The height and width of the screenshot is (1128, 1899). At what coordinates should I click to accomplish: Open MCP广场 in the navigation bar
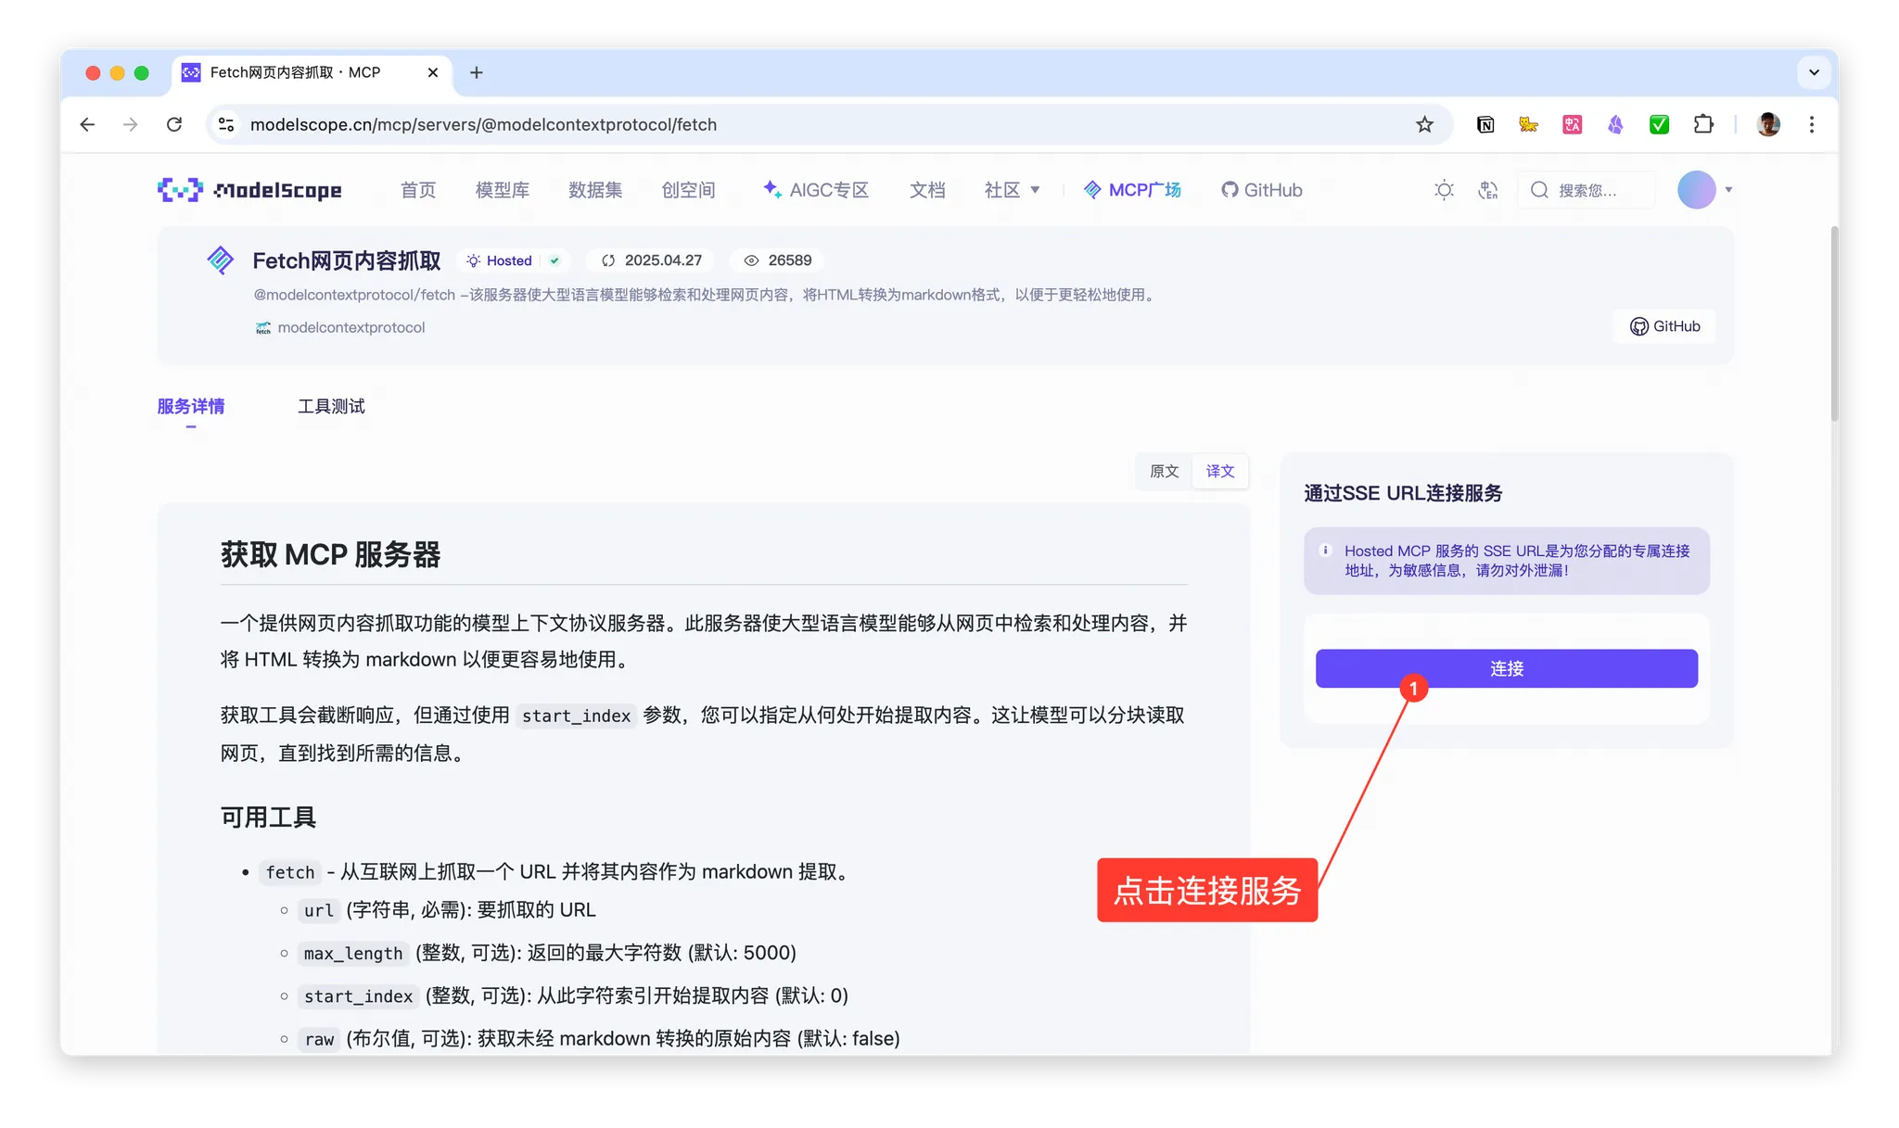(x=1132, y=190)
